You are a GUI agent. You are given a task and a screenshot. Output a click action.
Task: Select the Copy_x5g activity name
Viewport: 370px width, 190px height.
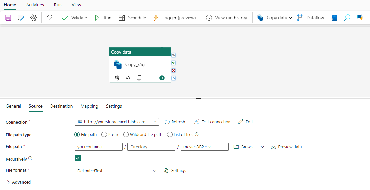click(135, 64)
